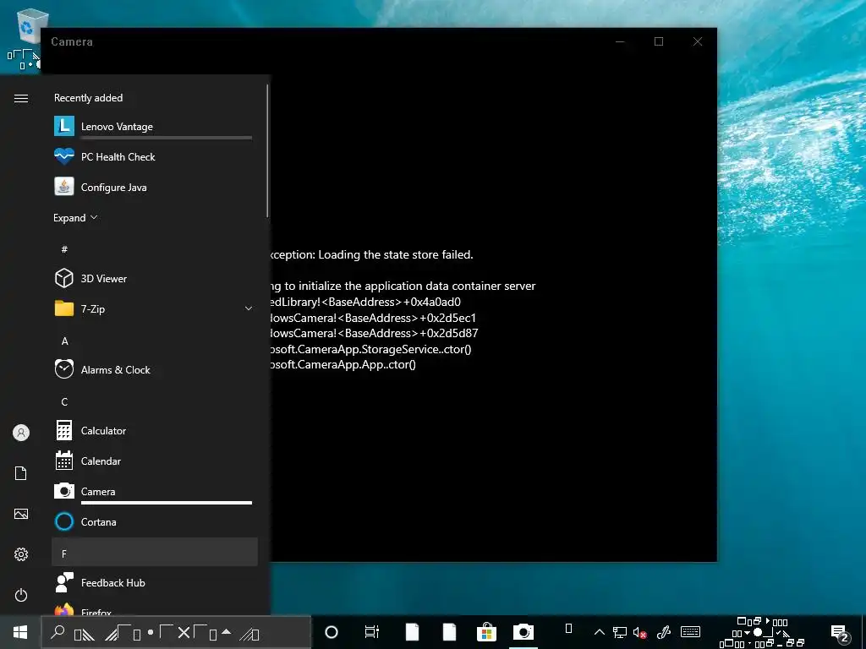The image size is (866, 649).
Task: Click the Windows Start button
Action: (x=20, y=632)
